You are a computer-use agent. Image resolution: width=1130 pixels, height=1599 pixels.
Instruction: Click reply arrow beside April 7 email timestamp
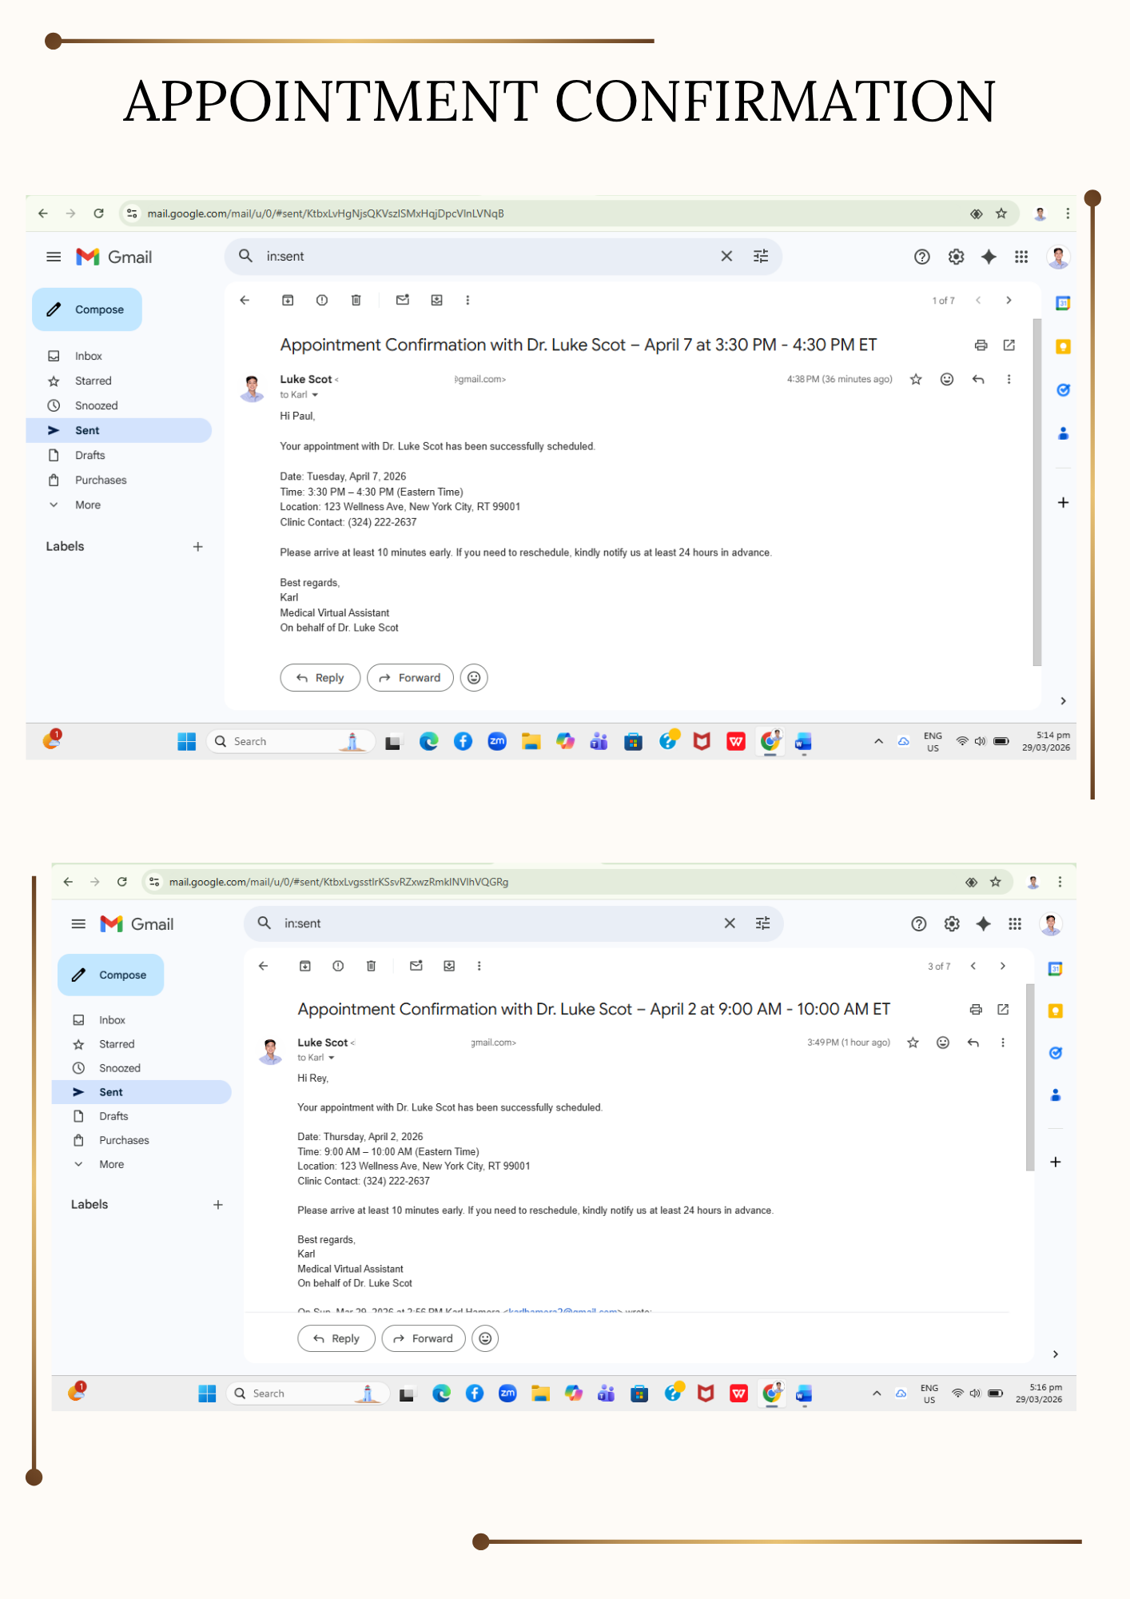pyautogui.click(x=978, y=379)
